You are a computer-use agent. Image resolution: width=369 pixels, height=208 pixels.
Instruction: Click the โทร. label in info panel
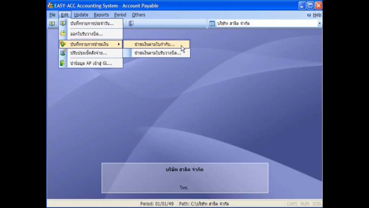coord(184,188)
